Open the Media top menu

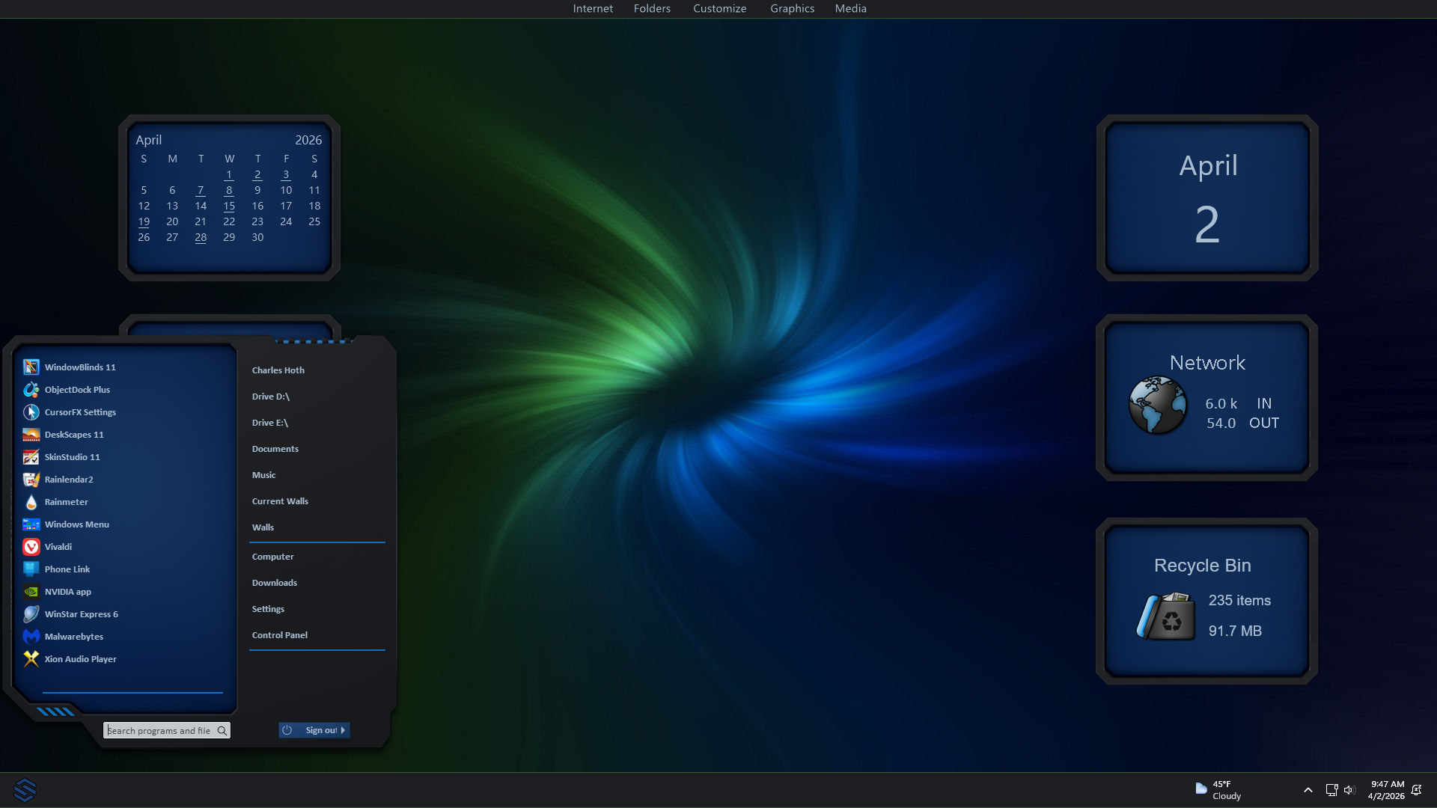[x=850, y=8]
